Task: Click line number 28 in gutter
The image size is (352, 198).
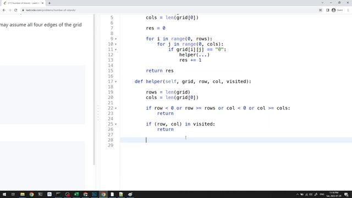Action: (x=111, y=140)
